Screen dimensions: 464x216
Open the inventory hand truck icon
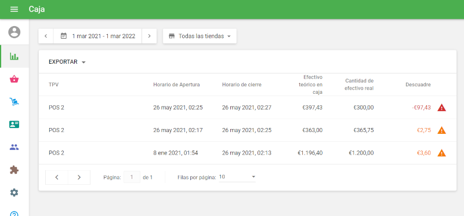pos(14,102)
